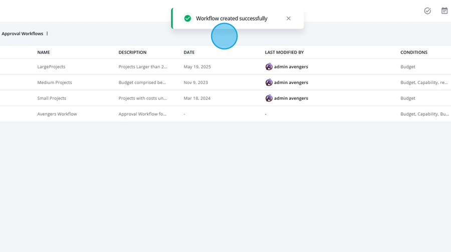Open the tasks checkmark icon at top right
This screenshot has height=252, width=451.
(427, 11)
